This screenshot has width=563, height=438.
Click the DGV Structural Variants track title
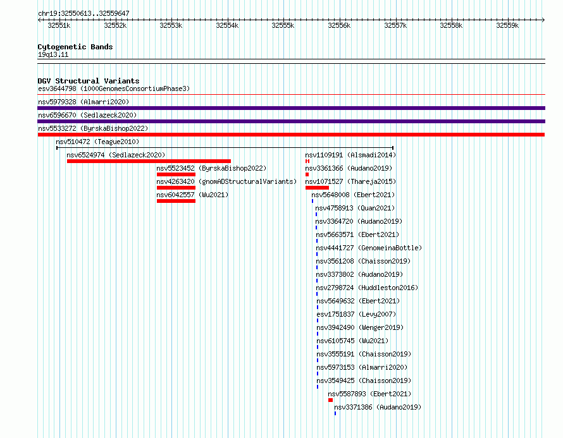tap(89, 81)
